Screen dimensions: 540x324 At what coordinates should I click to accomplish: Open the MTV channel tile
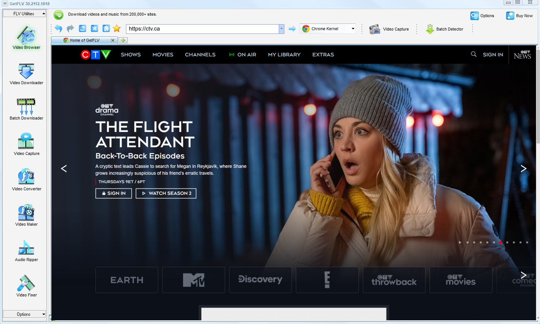[193, 280]
